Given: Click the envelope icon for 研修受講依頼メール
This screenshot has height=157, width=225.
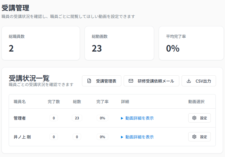Looking at the screenshot, I should coord(131,81).
